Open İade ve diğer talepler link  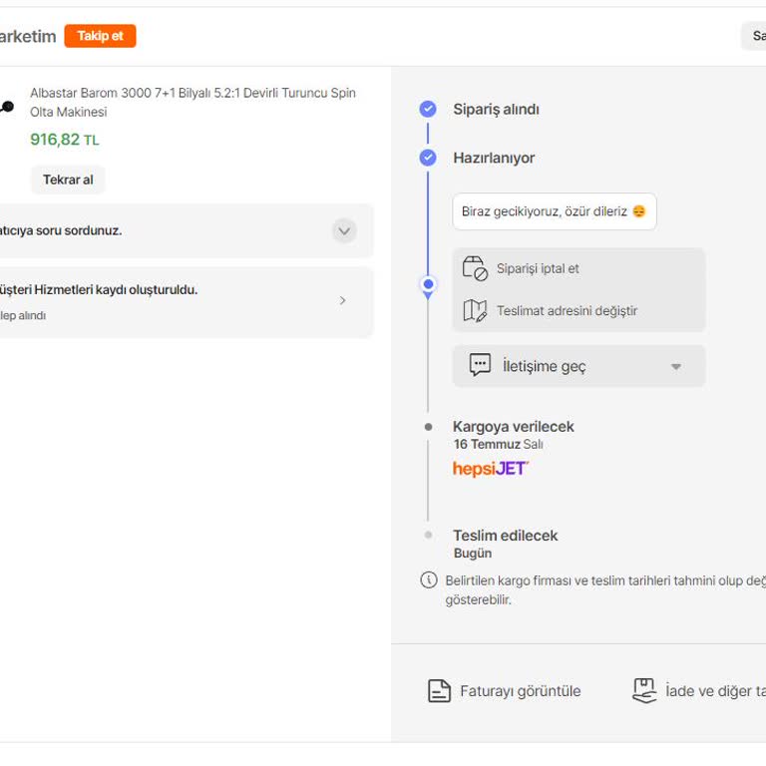pos(715,691)
